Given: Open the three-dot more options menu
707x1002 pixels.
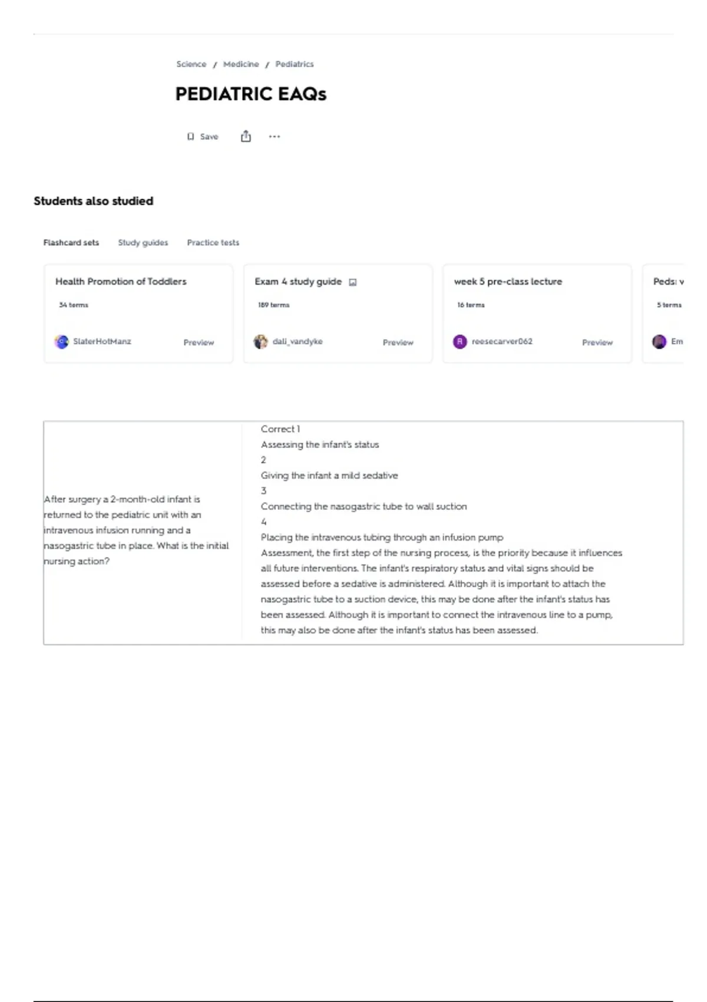Looking at the screenshot, I should (x=275, y=137).
